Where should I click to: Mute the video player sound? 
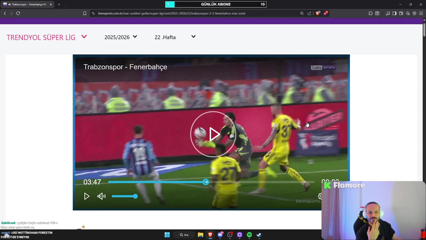point(102,196)
